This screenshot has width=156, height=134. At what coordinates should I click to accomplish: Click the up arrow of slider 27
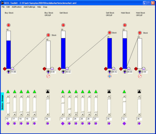click(x=96, y=96)
